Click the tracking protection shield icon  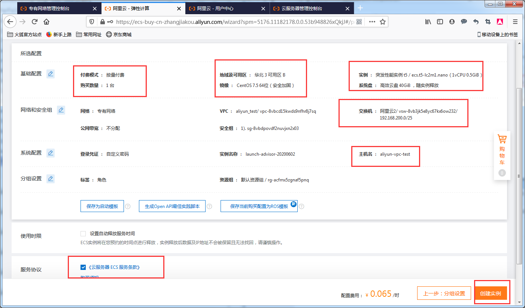click(91, 22)
